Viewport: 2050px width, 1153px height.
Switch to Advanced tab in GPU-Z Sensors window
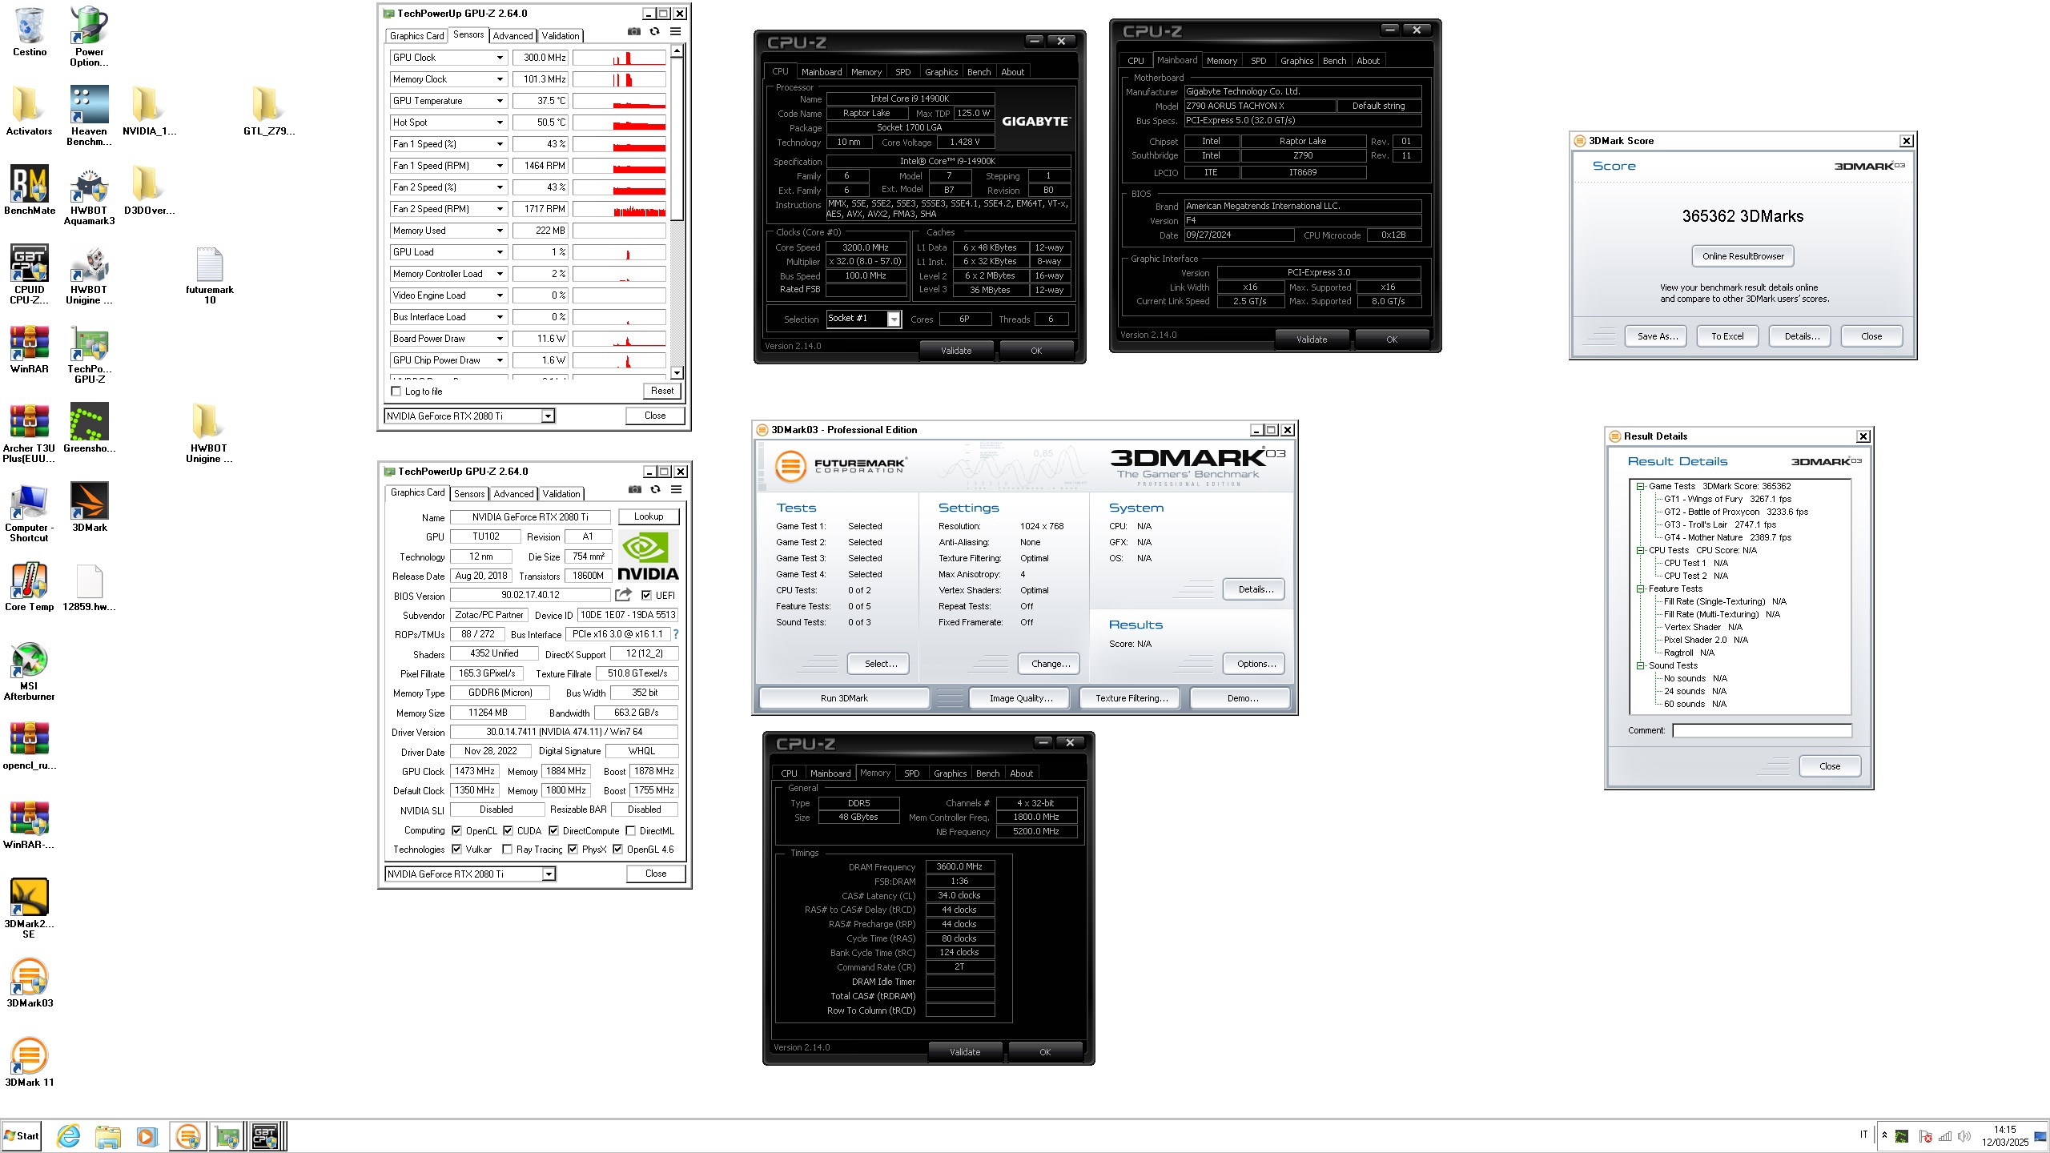click(x=512, y=36)
